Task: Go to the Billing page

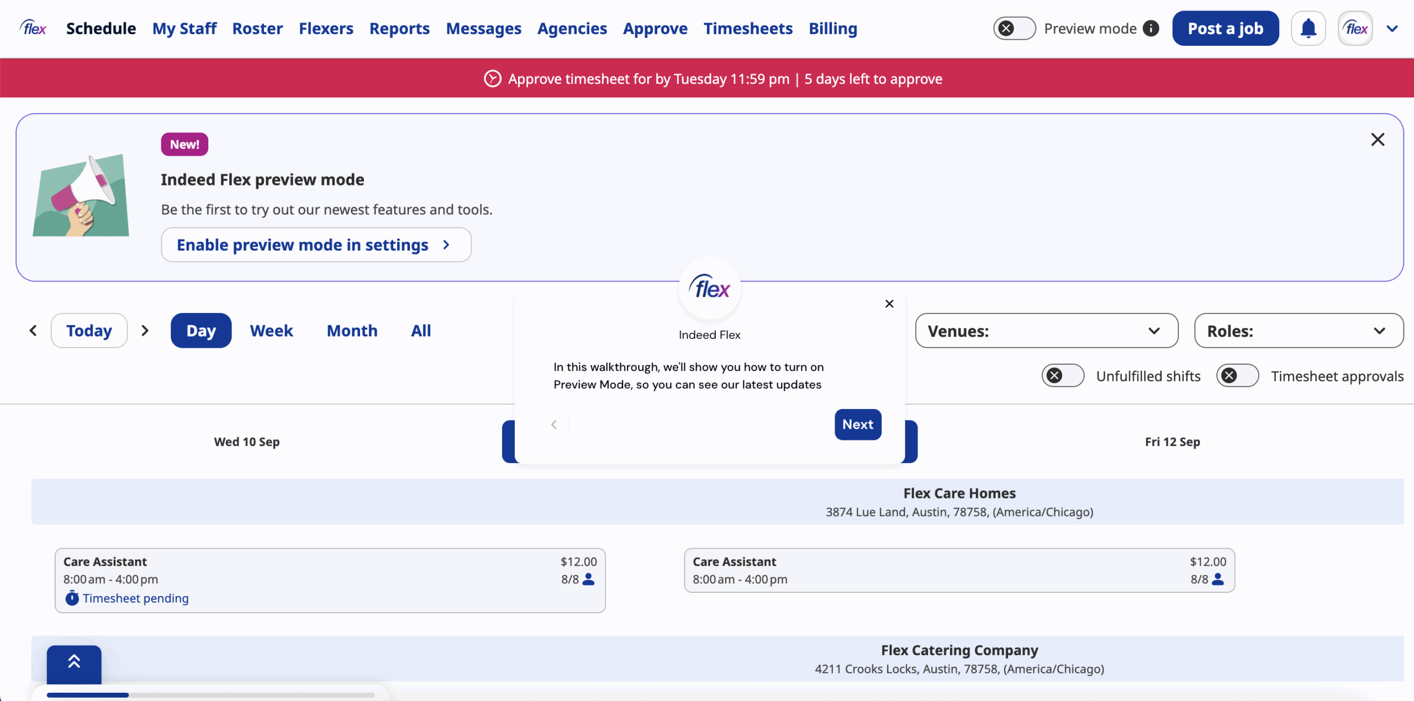Action: 833,28
